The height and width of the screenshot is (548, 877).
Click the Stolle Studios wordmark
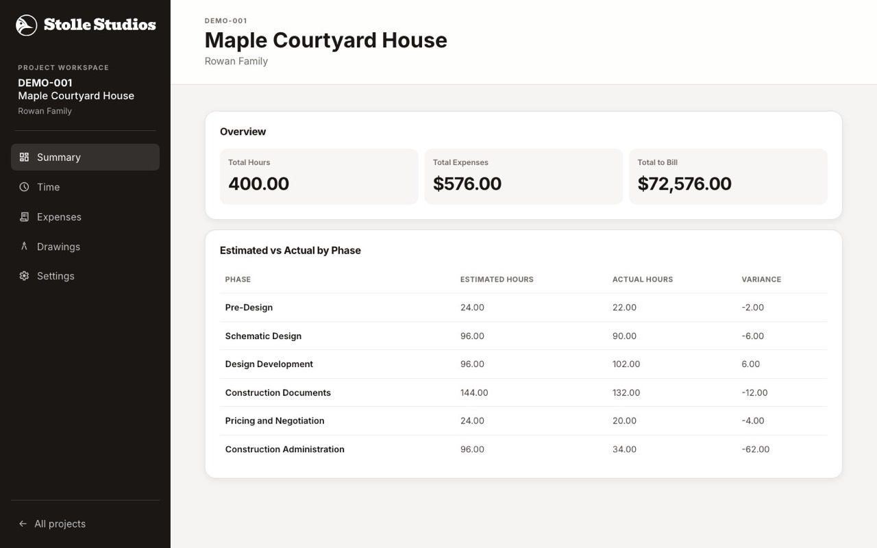[x=100, y=25]
